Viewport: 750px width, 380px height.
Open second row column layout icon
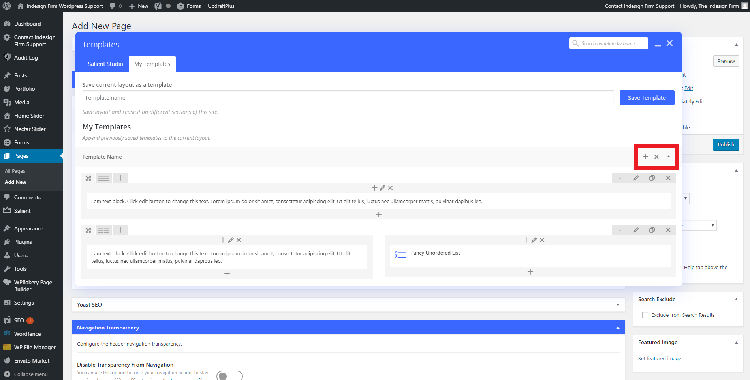(x=103, y=230)
